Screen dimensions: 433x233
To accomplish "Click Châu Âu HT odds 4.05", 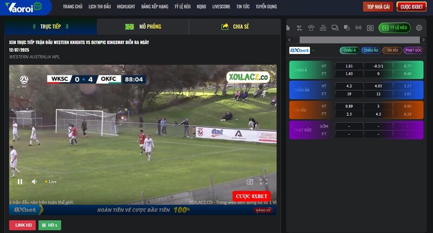I will [x=378, y=86].
